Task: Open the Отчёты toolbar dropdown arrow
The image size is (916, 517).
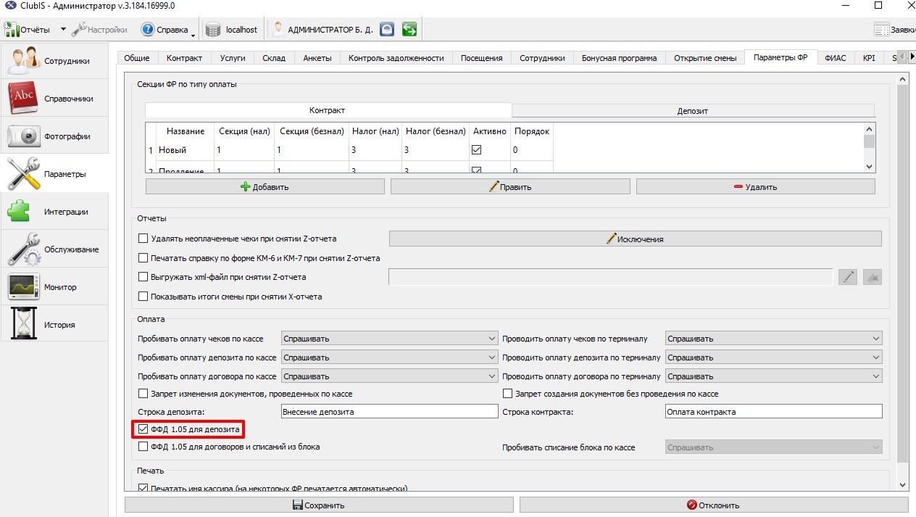Action: pos(63,30)
